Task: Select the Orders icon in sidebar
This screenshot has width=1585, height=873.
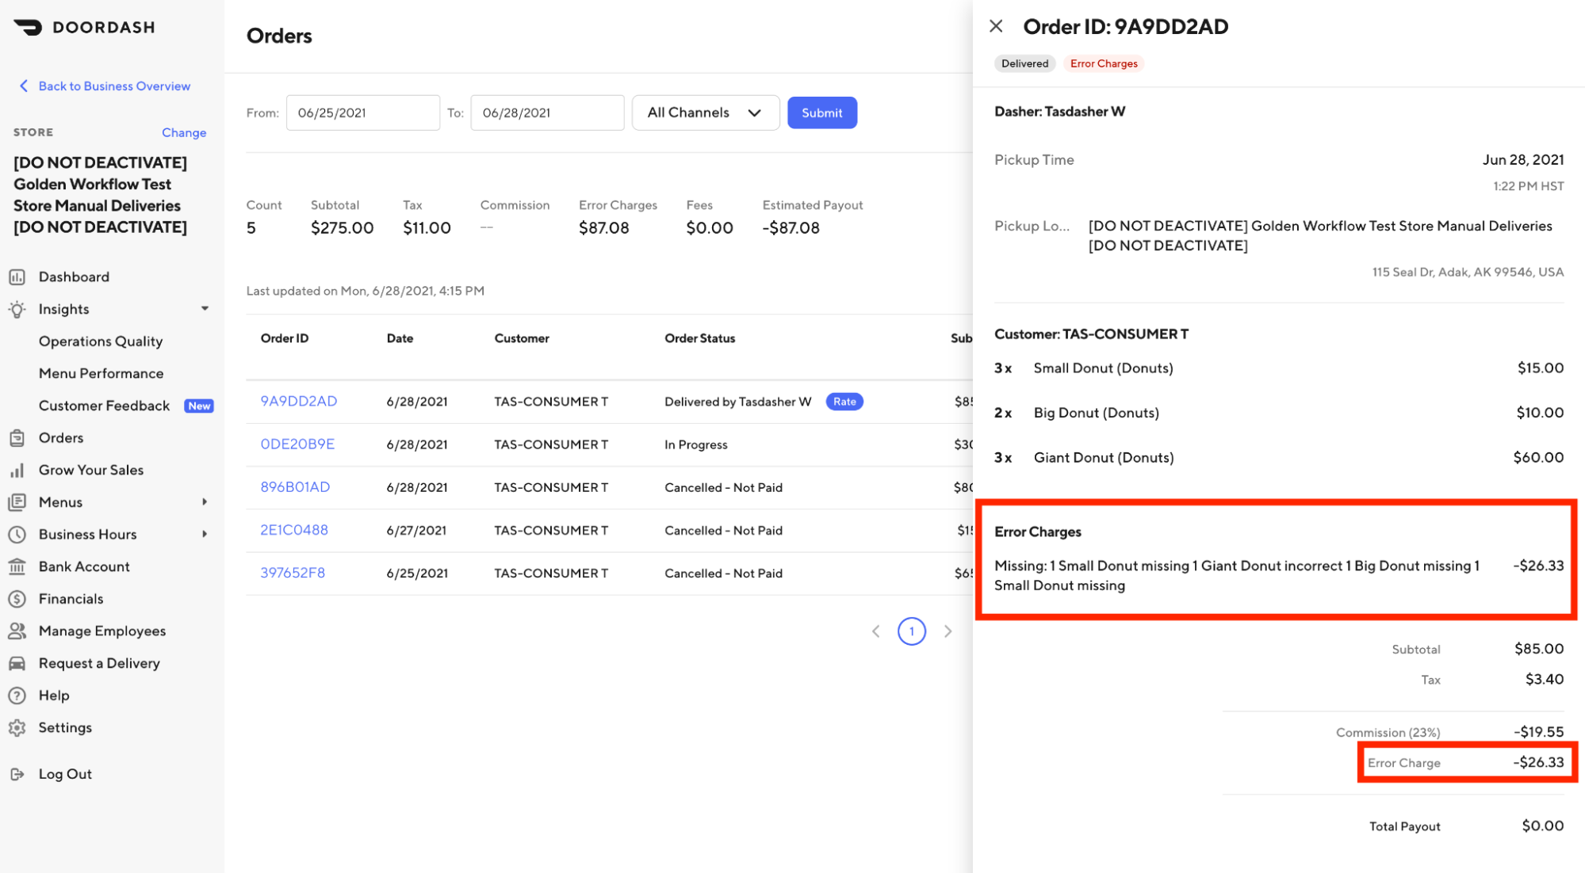Action: (19, 437)
